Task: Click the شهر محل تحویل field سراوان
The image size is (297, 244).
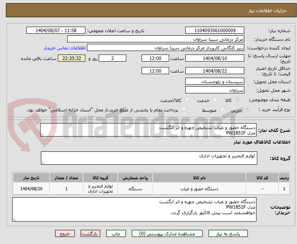Action: (215, 90)
